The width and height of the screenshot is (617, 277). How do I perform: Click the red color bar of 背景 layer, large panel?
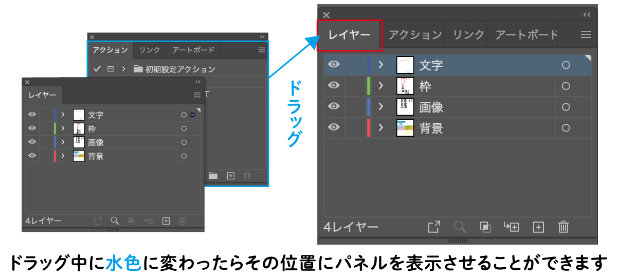coord(369,127)
